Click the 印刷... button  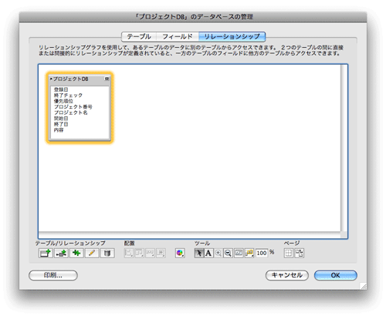coord(53,275)
